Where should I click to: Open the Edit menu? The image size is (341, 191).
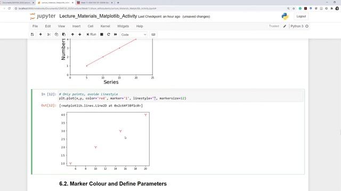[x=48, y=26]
